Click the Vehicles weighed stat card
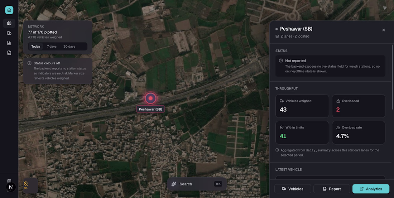Screen dimensions: 394x198 (302, 106)
